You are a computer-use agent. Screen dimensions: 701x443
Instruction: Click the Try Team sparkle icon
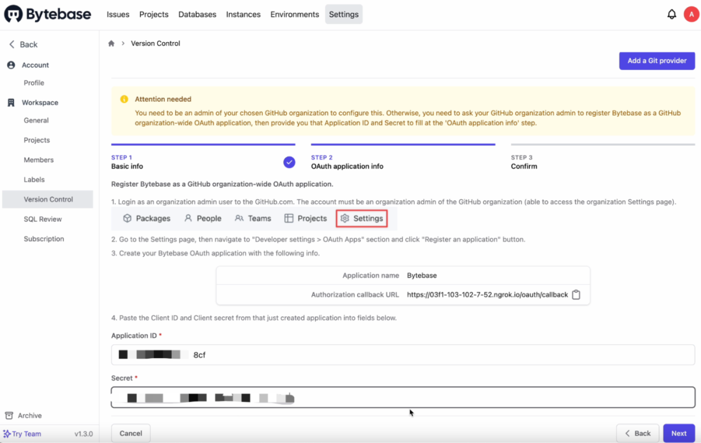pos(6,434)
